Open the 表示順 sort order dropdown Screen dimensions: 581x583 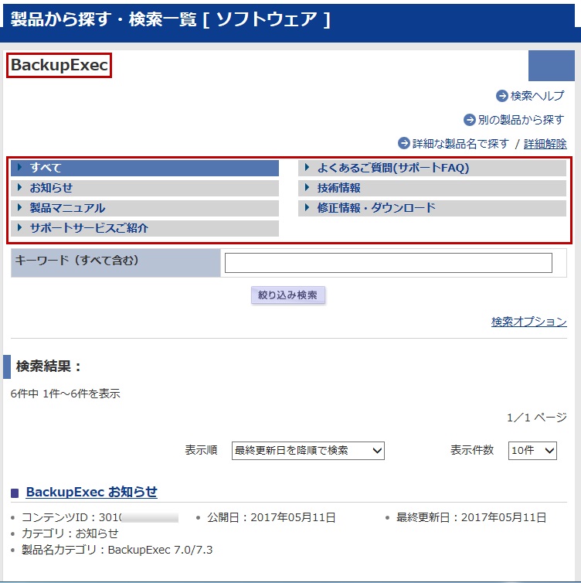[308, 451]
